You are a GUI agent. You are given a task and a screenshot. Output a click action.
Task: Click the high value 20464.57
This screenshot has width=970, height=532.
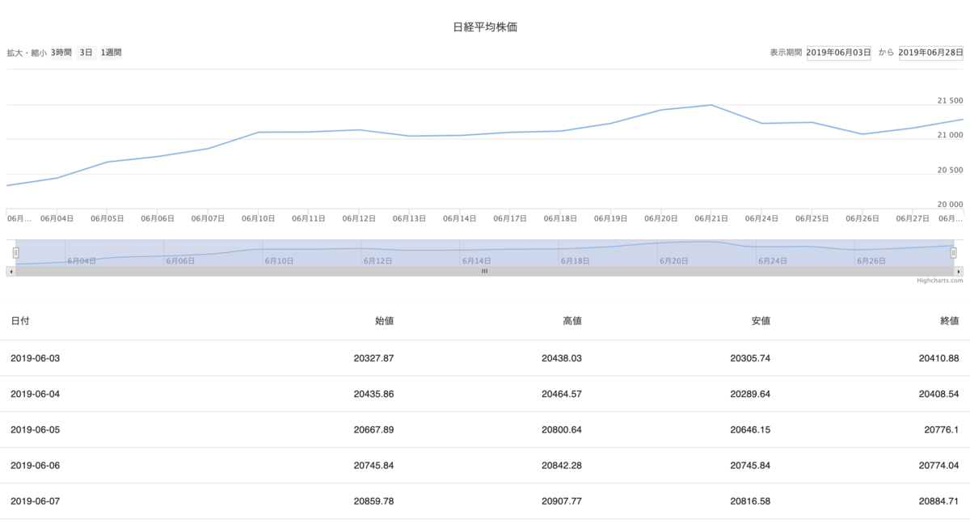[x=562, y=394]
